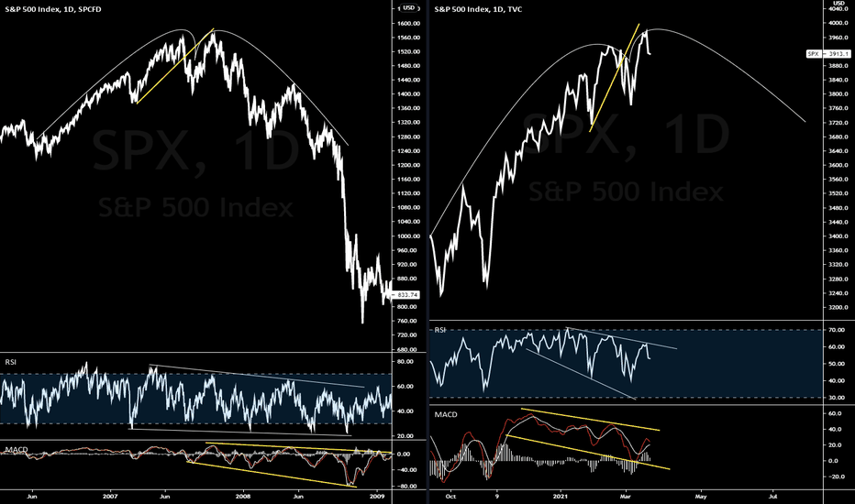Click the 2008 date label on time axis

(x=243, y=497)
